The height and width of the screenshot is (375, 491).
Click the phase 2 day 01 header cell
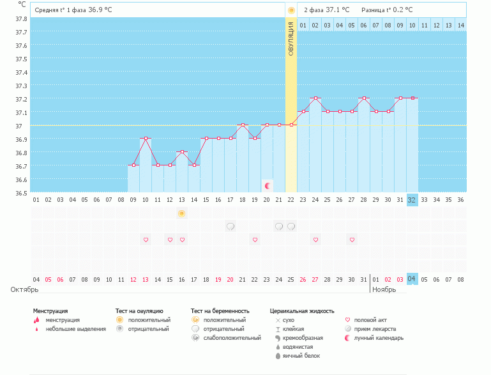click(303, 25)
